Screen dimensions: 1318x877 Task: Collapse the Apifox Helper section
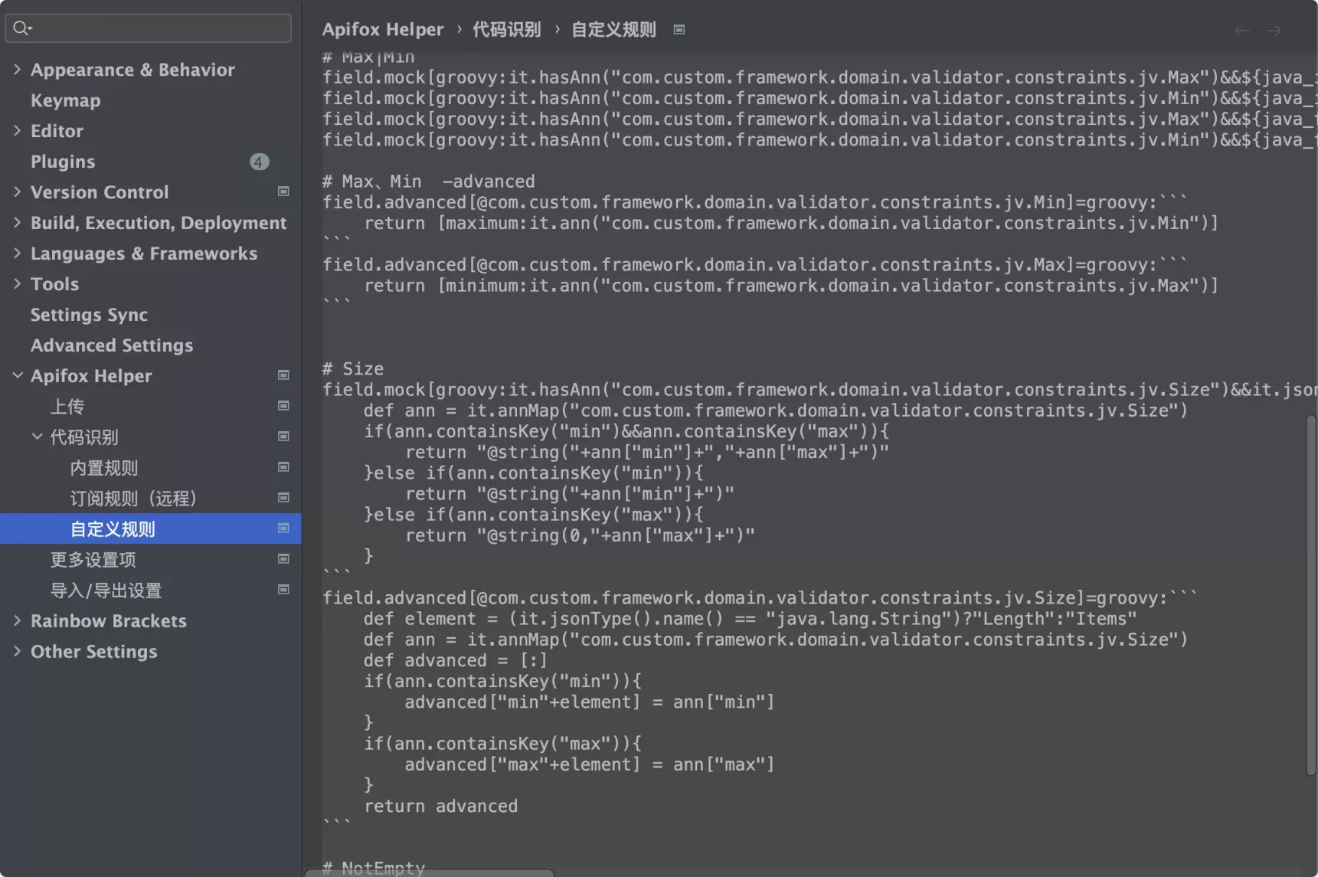pos(17,375)
